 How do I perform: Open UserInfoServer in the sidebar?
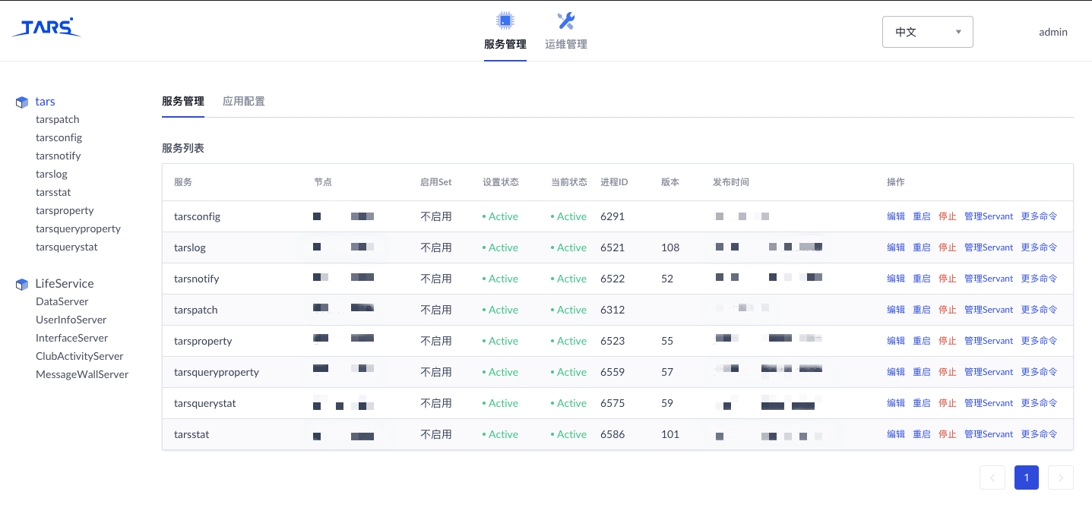click(71, 320)
